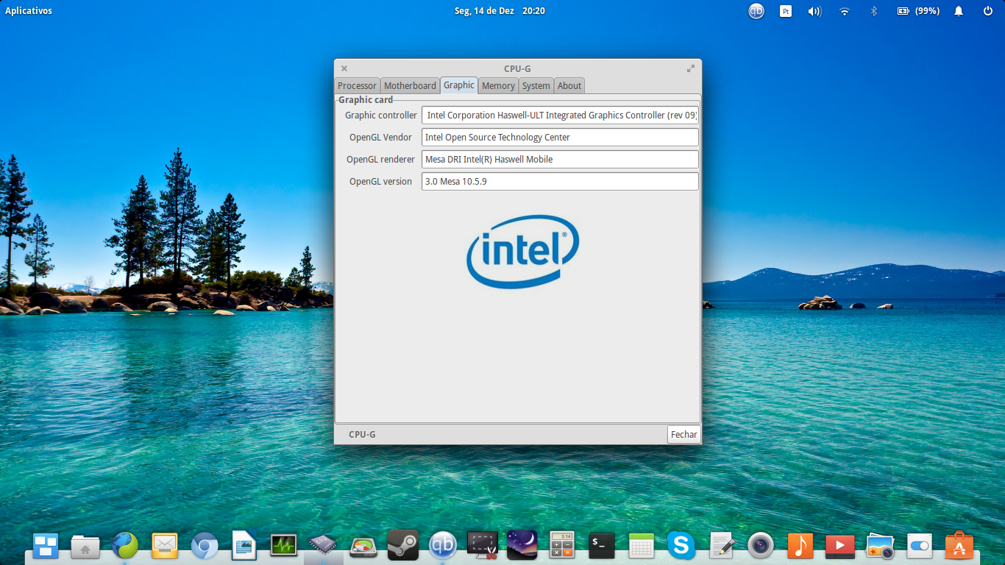Launch Skype from the dock
The width and height of the screenshot is (1005, 565).
point(681,545)
